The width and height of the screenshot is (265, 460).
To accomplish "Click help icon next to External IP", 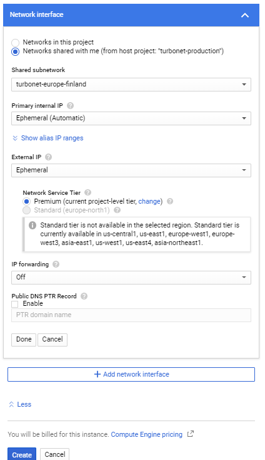I will click(x=49, y=157).
